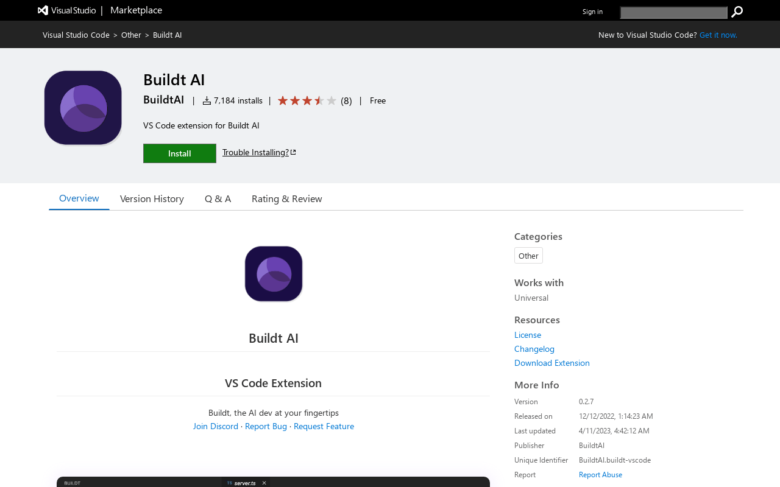This screenshot has height=487, width=780.
Task: Open the BuildtAI publisher page
Action: [x=163, y=100]
